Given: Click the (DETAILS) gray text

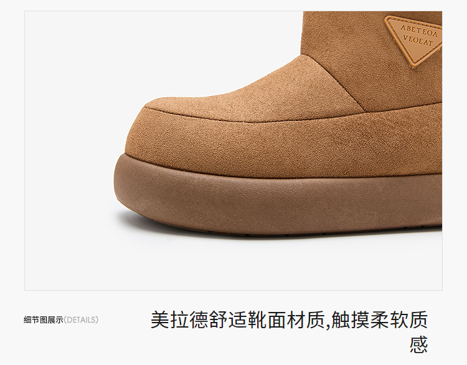Looking at the screenshot, I should pyautogui.click(x=81, y=320).
